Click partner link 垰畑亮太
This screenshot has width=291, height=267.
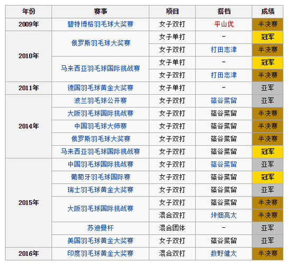click(x=224, y=215)
